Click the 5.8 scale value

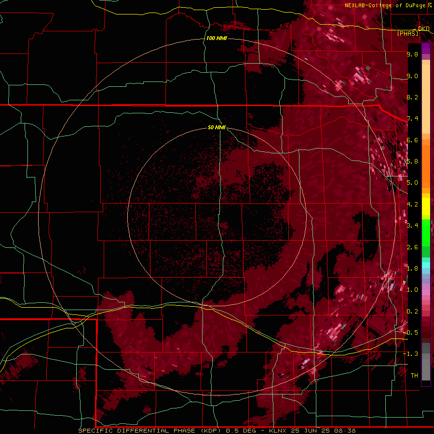[412, 162]
